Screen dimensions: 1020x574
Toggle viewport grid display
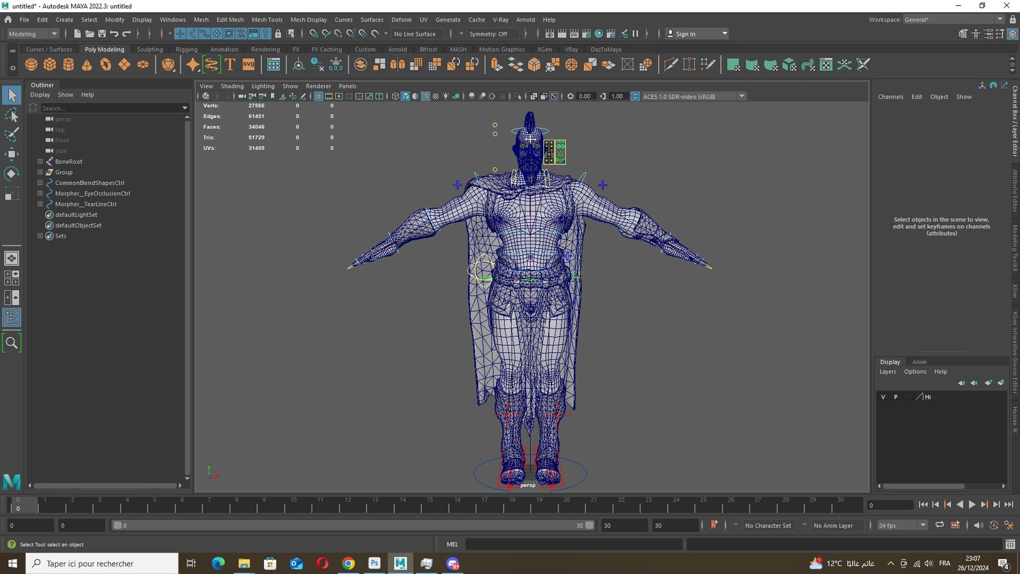pos(319,96)
